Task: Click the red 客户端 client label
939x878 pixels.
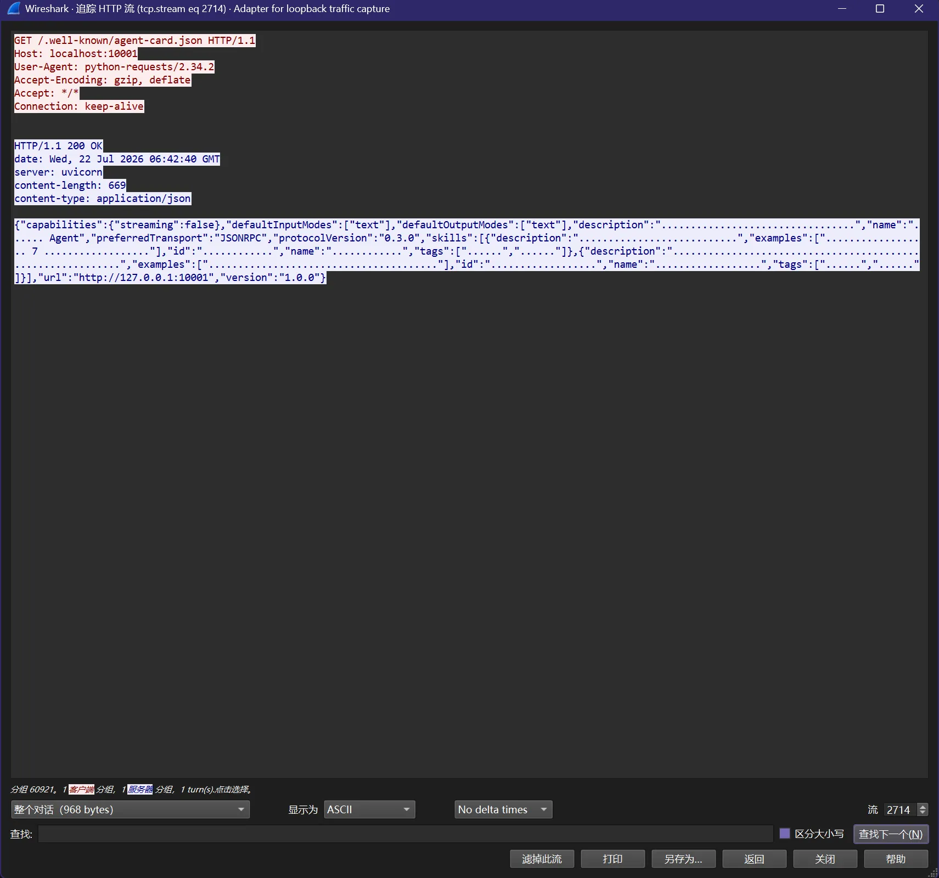Action: coord(81,789)
